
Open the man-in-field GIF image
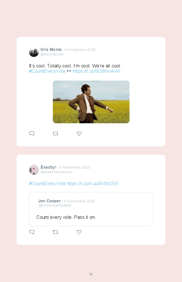pos(91,102)
